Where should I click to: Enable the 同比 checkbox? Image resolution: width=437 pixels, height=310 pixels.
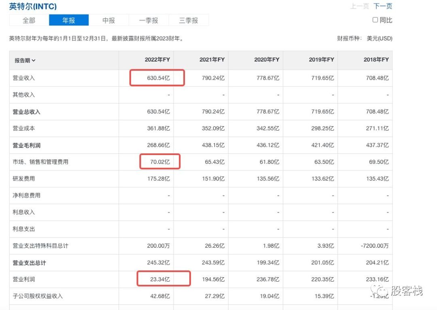point(375,20)
